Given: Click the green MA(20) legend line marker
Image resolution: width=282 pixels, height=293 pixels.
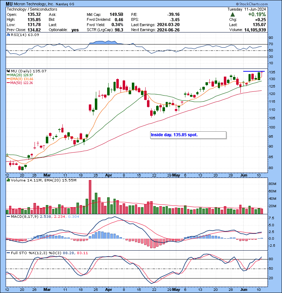Looking at the screenshot, I should [x=8, y=75].
